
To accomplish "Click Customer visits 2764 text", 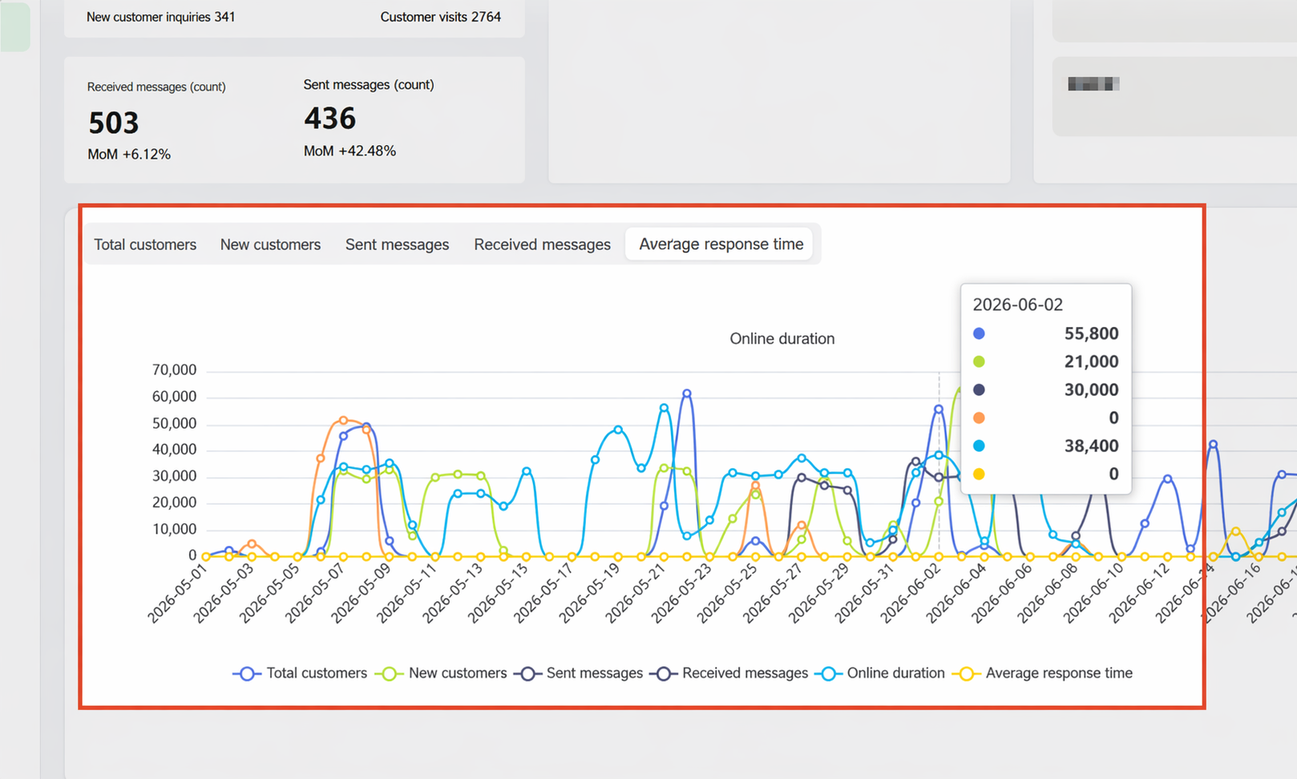I will [440, 17].
